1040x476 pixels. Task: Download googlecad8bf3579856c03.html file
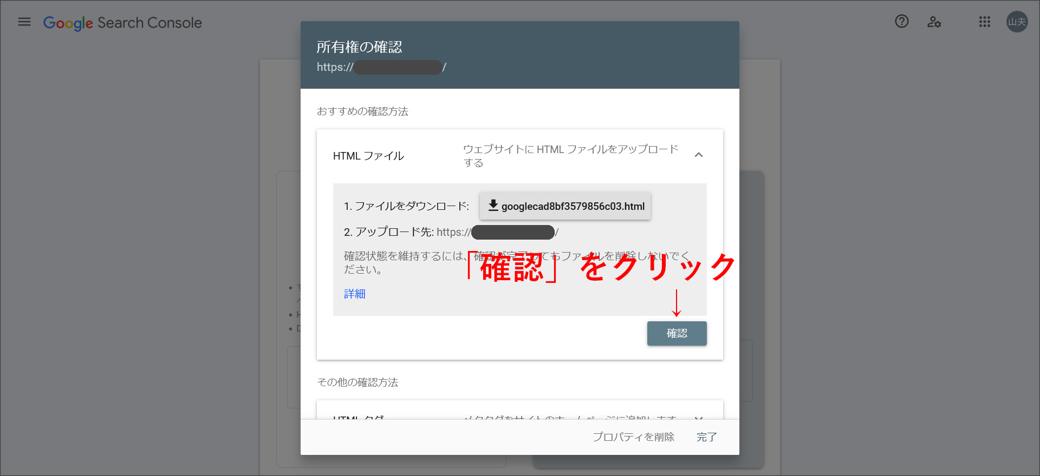(565, 206)
